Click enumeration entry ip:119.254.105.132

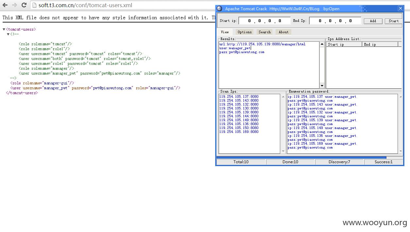pyautogui.click(x=322, y=112)
